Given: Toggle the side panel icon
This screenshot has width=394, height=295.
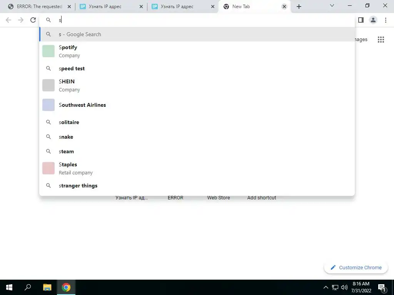Looking at the screenshot, I should (361, 20).
